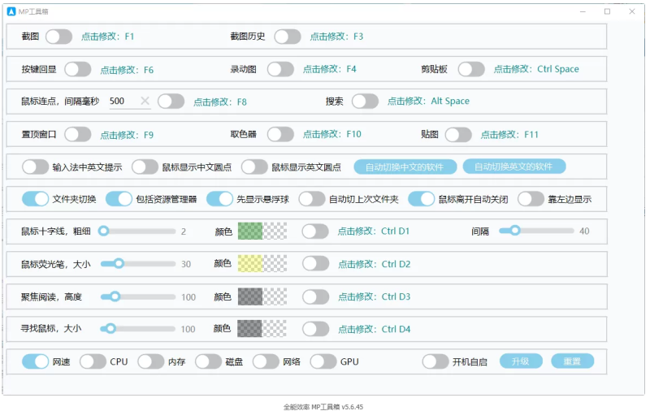Turn off 鼠标离开自动关闭 toggle
This screenshot has height=411, width=650.
point(421,199)
